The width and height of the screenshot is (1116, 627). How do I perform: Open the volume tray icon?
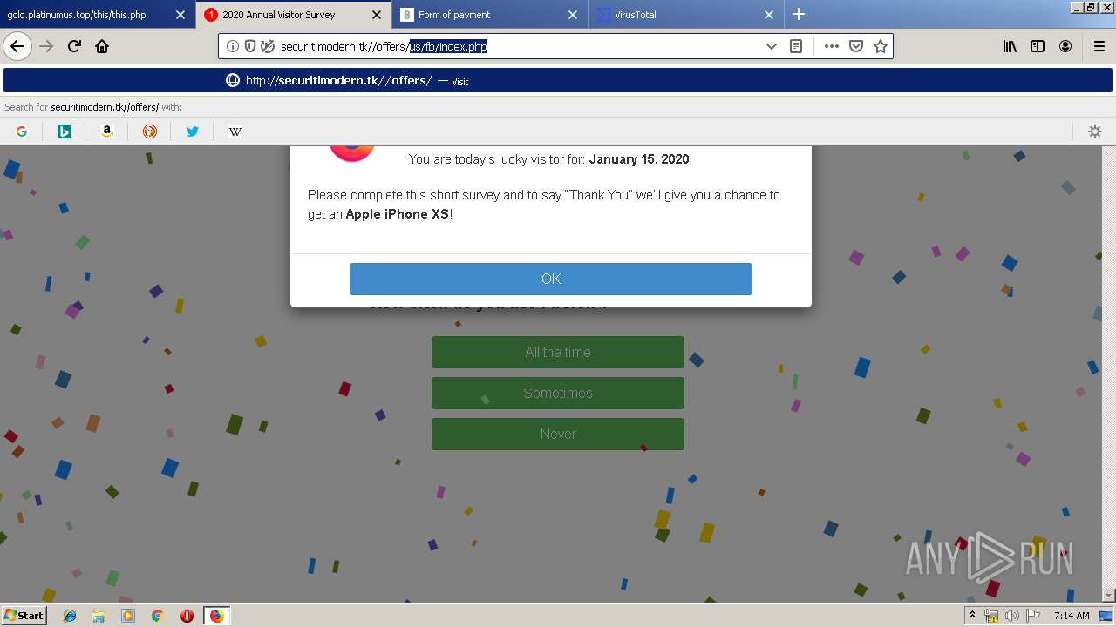pos(1012,616)
